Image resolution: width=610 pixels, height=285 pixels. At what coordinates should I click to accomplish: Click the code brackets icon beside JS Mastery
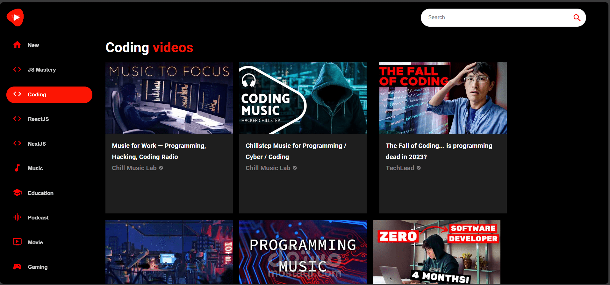17,69
